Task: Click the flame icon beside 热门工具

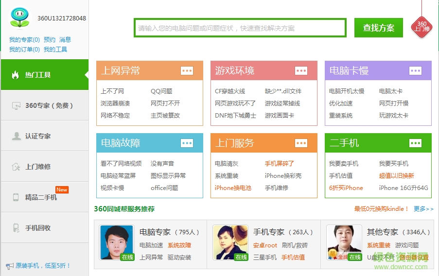Action: [16, 75]
